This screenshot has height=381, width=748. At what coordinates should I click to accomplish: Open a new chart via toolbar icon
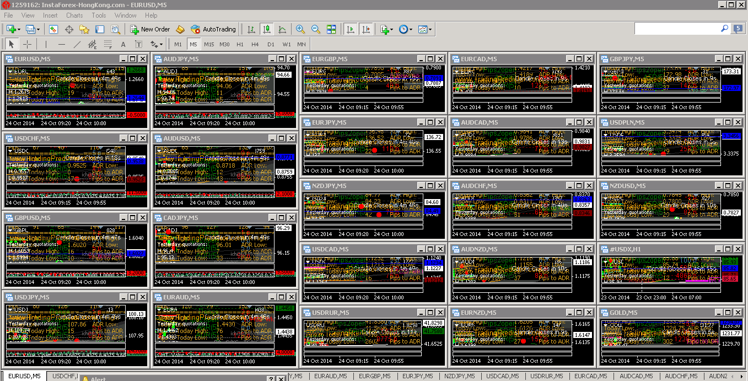click(x=11, y=29)
